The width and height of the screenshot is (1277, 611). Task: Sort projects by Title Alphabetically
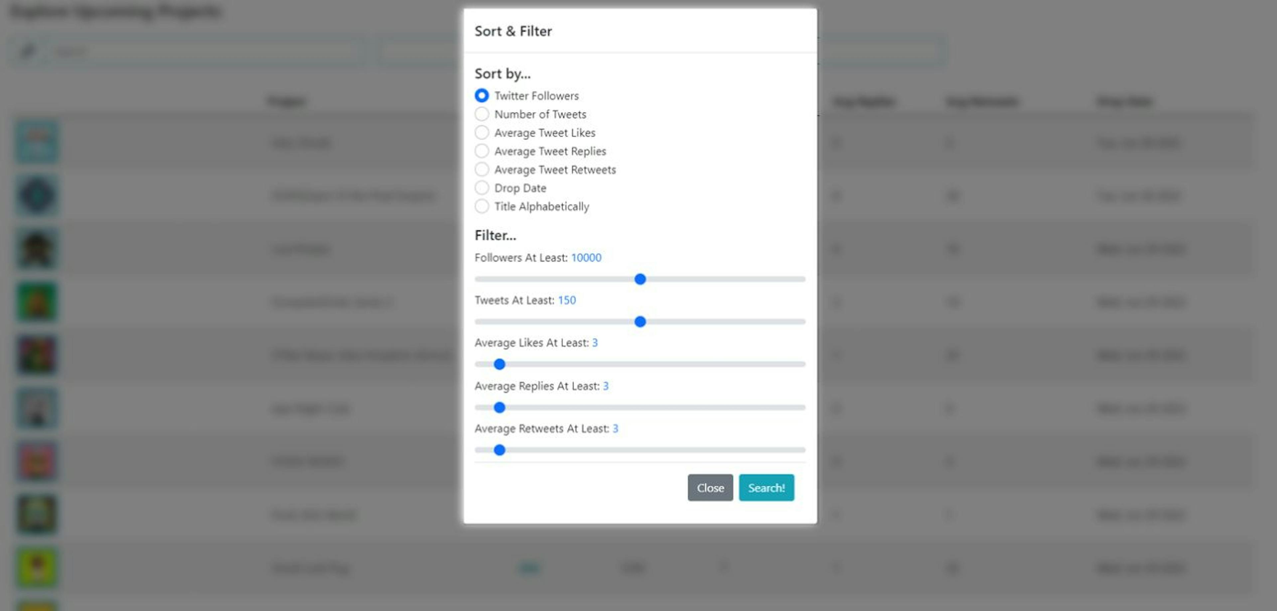click(481, 207)
